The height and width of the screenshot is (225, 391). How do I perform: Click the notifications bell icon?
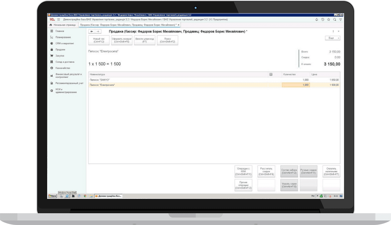click(317, 20)
